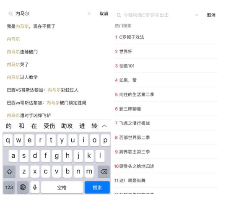Tap the right search input field placeholder
The image size is (236, 197).
[x=146, y=15]
